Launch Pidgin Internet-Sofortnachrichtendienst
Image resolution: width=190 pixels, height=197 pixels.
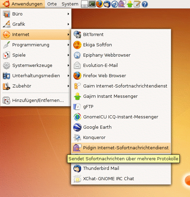pos(121,148)
